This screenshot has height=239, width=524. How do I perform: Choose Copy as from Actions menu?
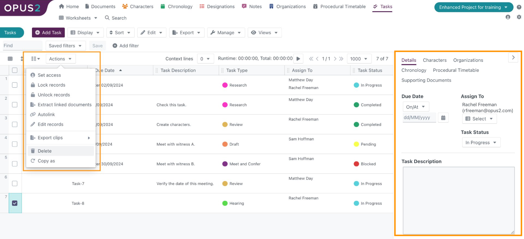point(61,161)
